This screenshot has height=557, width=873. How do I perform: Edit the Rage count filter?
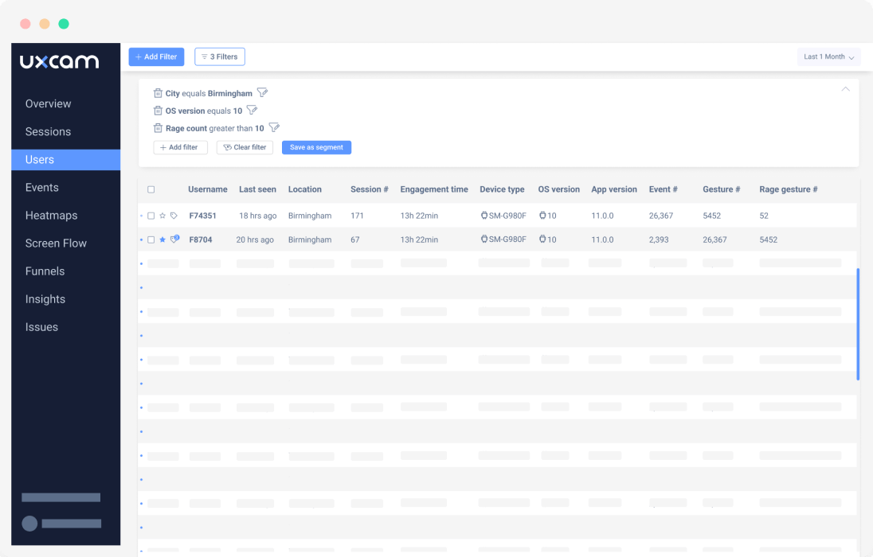coord(274,127)
